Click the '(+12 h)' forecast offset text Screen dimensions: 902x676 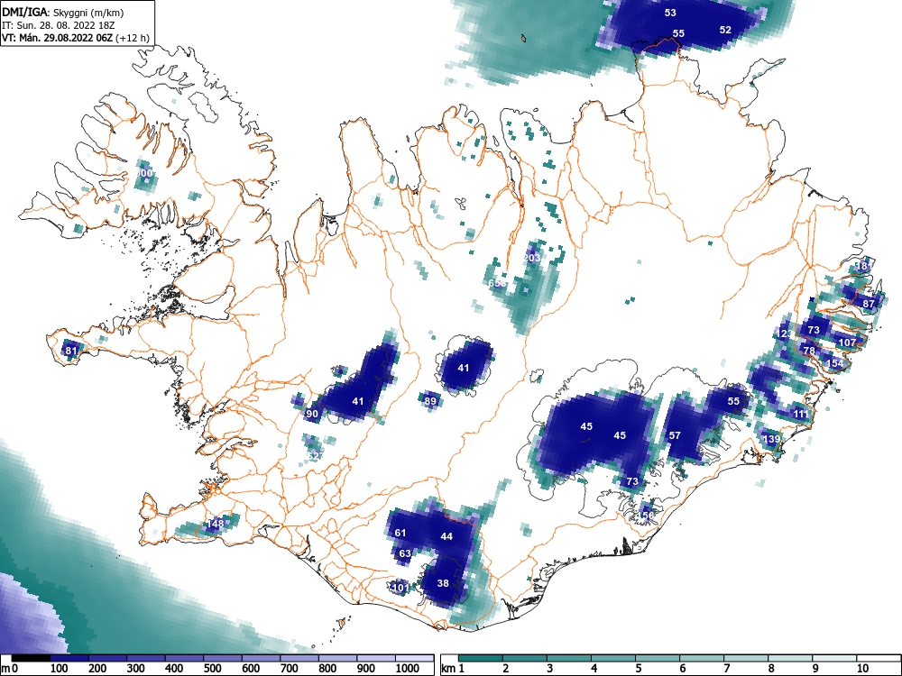click(x=133, y=38)
